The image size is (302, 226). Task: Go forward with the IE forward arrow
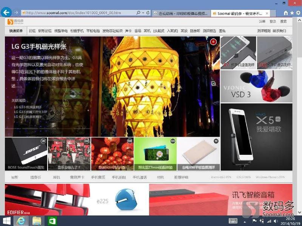[x=16, y=13]
